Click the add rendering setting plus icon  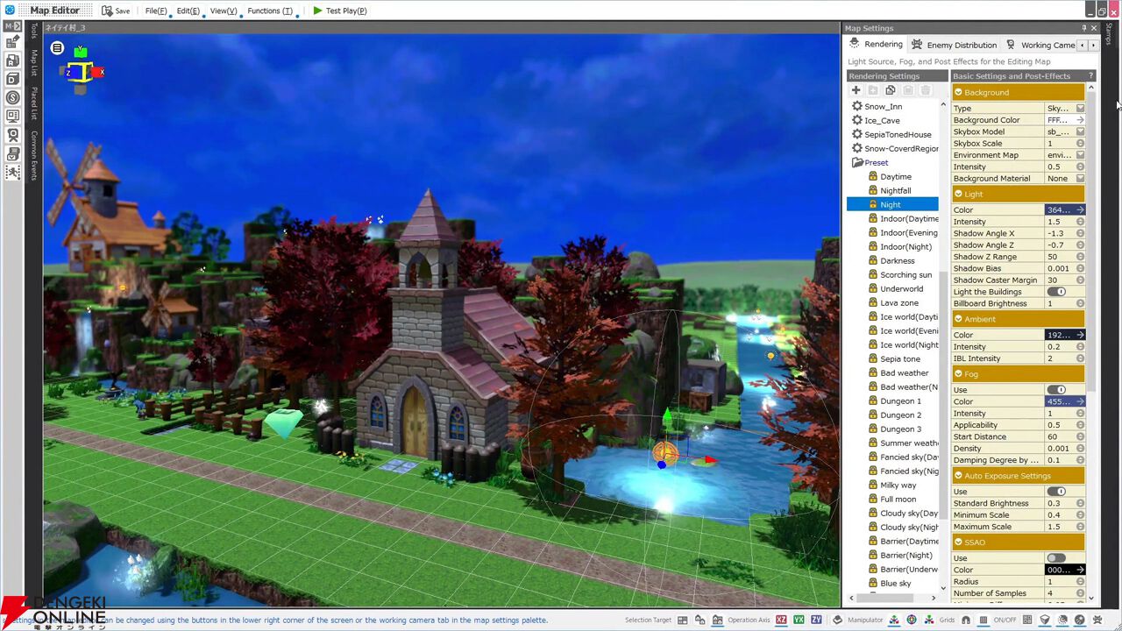(856, 90)
